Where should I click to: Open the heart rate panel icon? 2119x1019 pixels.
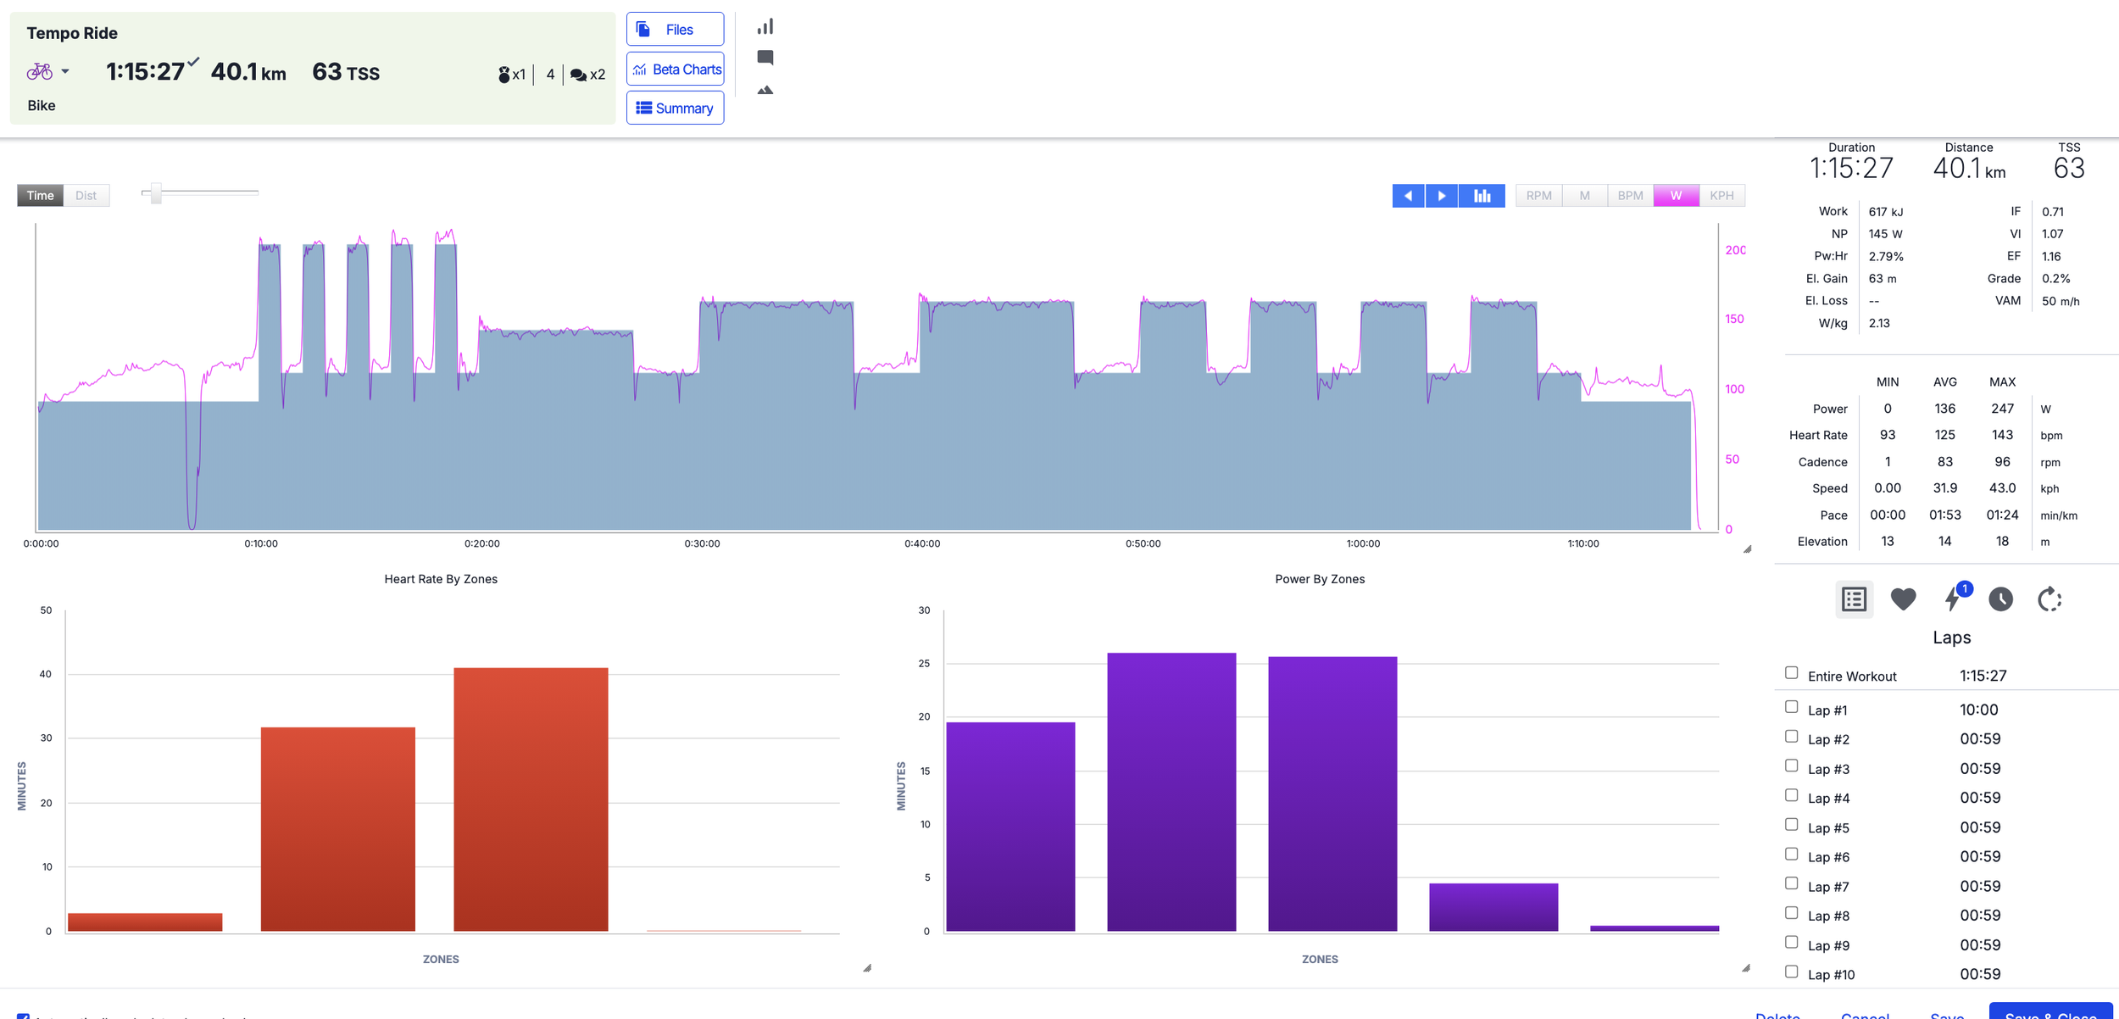click(1903, 599)
